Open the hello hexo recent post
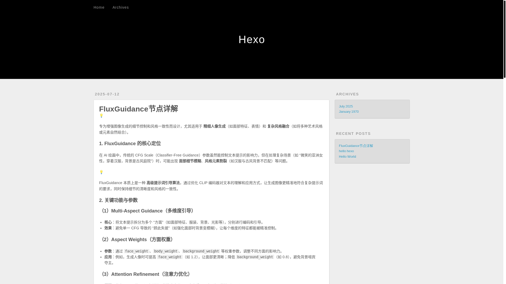Image resolution: width=506 pixels, height=284 pixels. click(x=346, y=151)
